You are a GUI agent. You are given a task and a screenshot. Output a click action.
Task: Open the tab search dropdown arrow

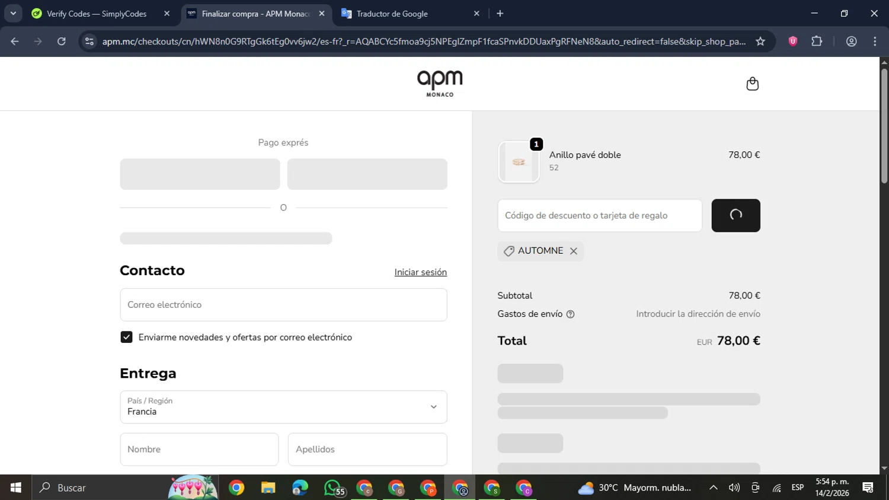[13, 14]
